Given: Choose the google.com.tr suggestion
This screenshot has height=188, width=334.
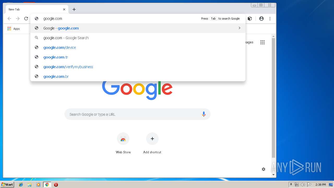Looking at the screenshot, I should coord(138,57).
